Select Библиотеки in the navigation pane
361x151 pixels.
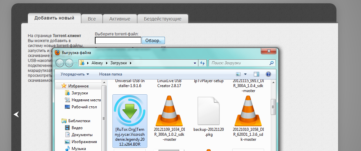[79, 121]
